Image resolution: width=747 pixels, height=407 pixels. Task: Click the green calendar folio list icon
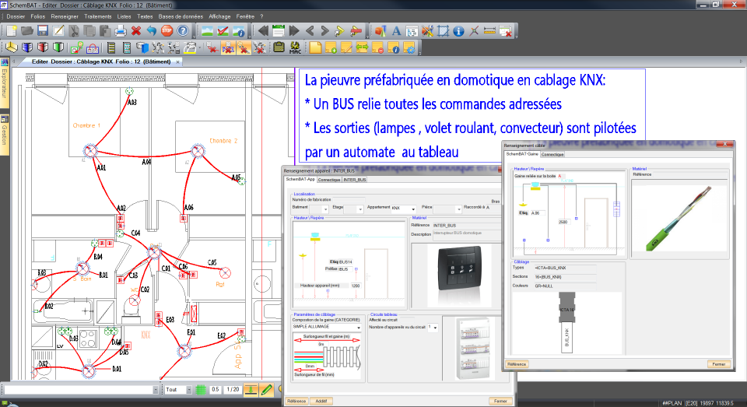279,31
